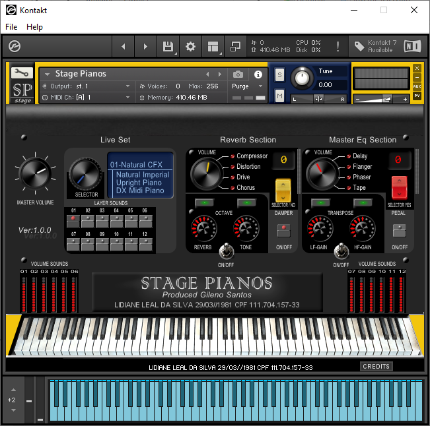Go to previous instrument with left arrow
Screen dimensions: 430x426
pos(123,47)
